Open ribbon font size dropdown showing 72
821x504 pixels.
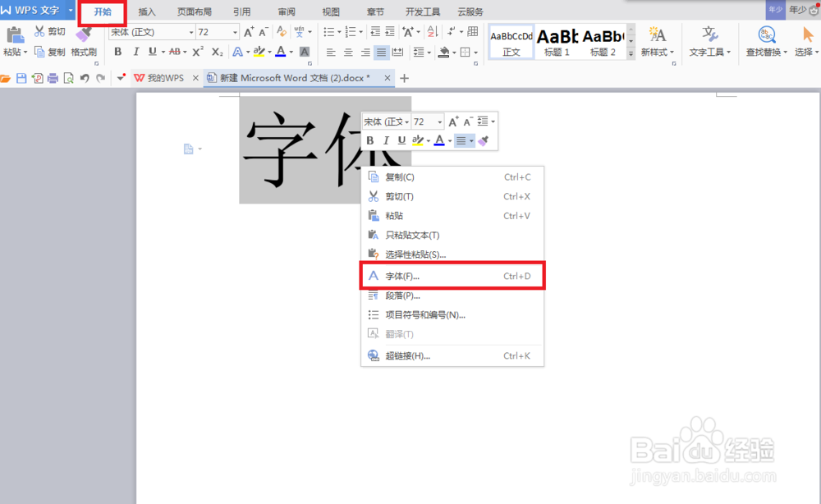click(x=235, y=33)
